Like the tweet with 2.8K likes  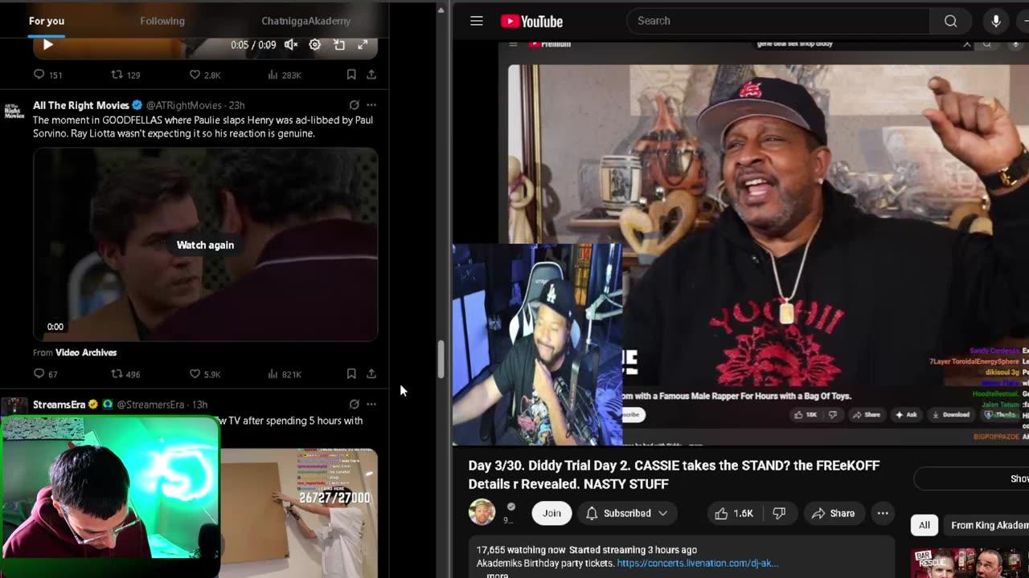point(204,75)
